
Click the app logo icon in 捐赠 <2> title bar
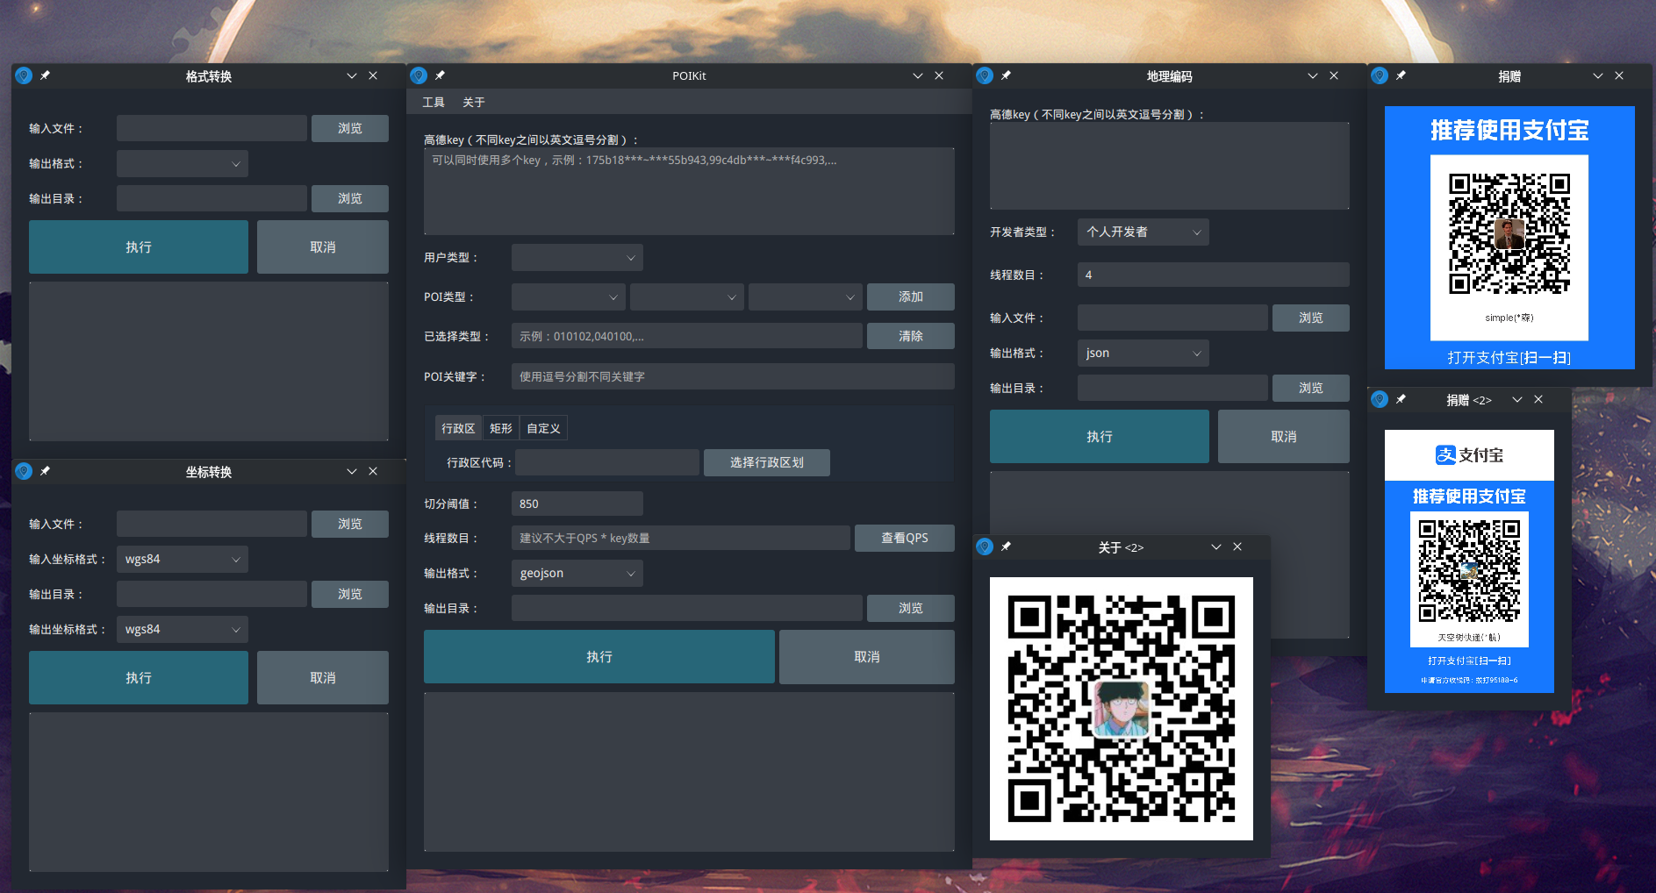(1380, 399)
